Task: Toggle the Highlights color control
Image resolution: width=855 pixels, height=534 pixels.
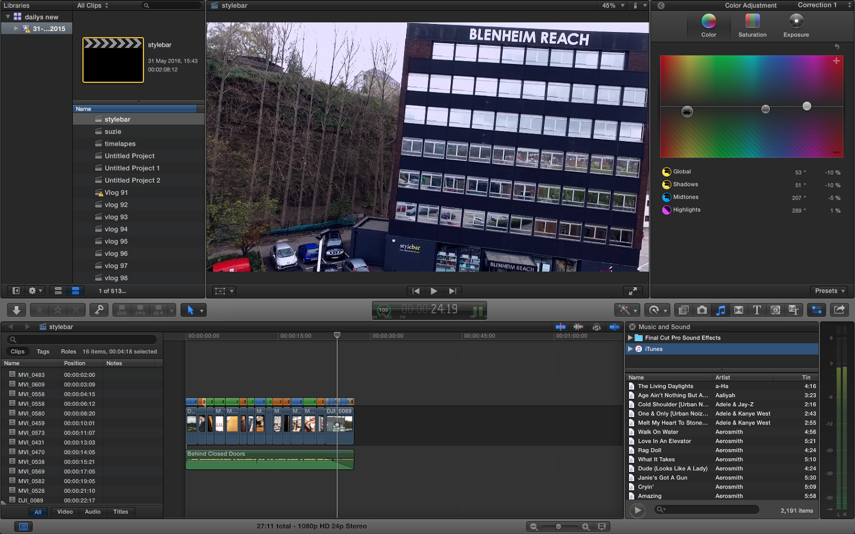Action: coord(666,210)
